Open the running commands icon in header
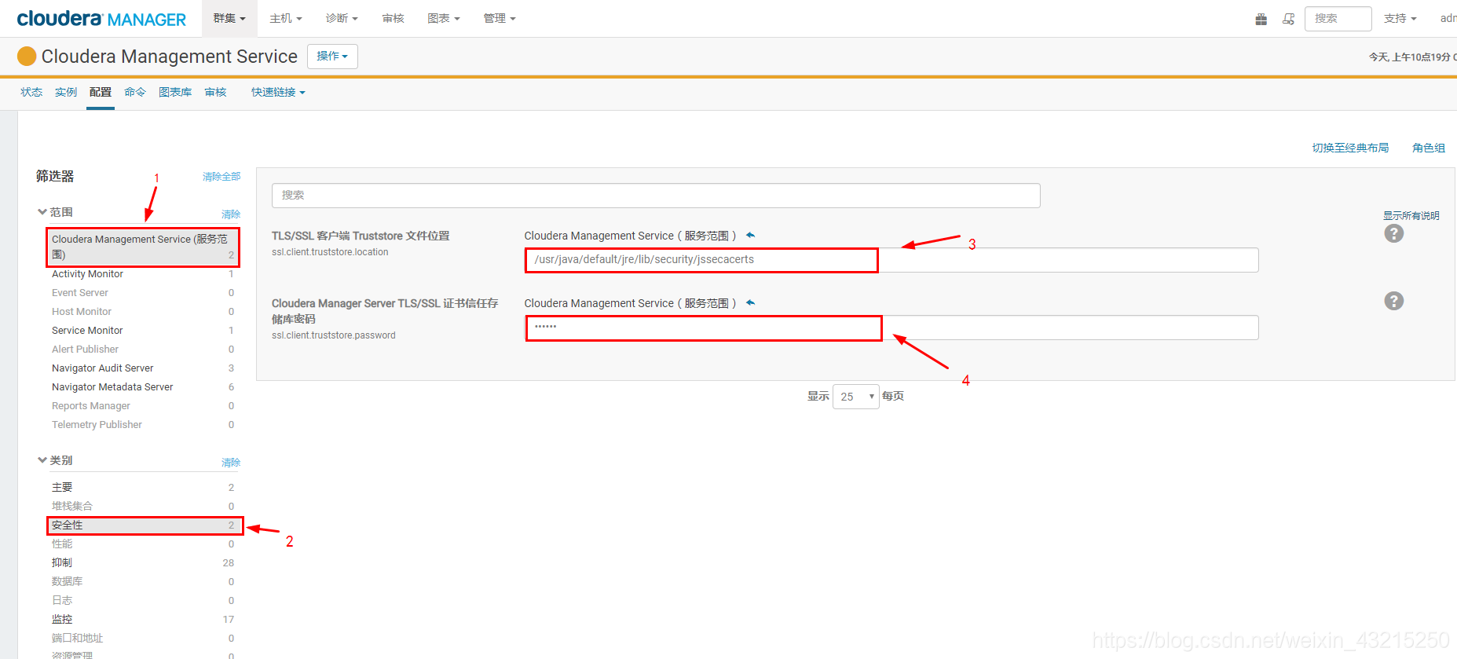 click(x=1288, y=19)
